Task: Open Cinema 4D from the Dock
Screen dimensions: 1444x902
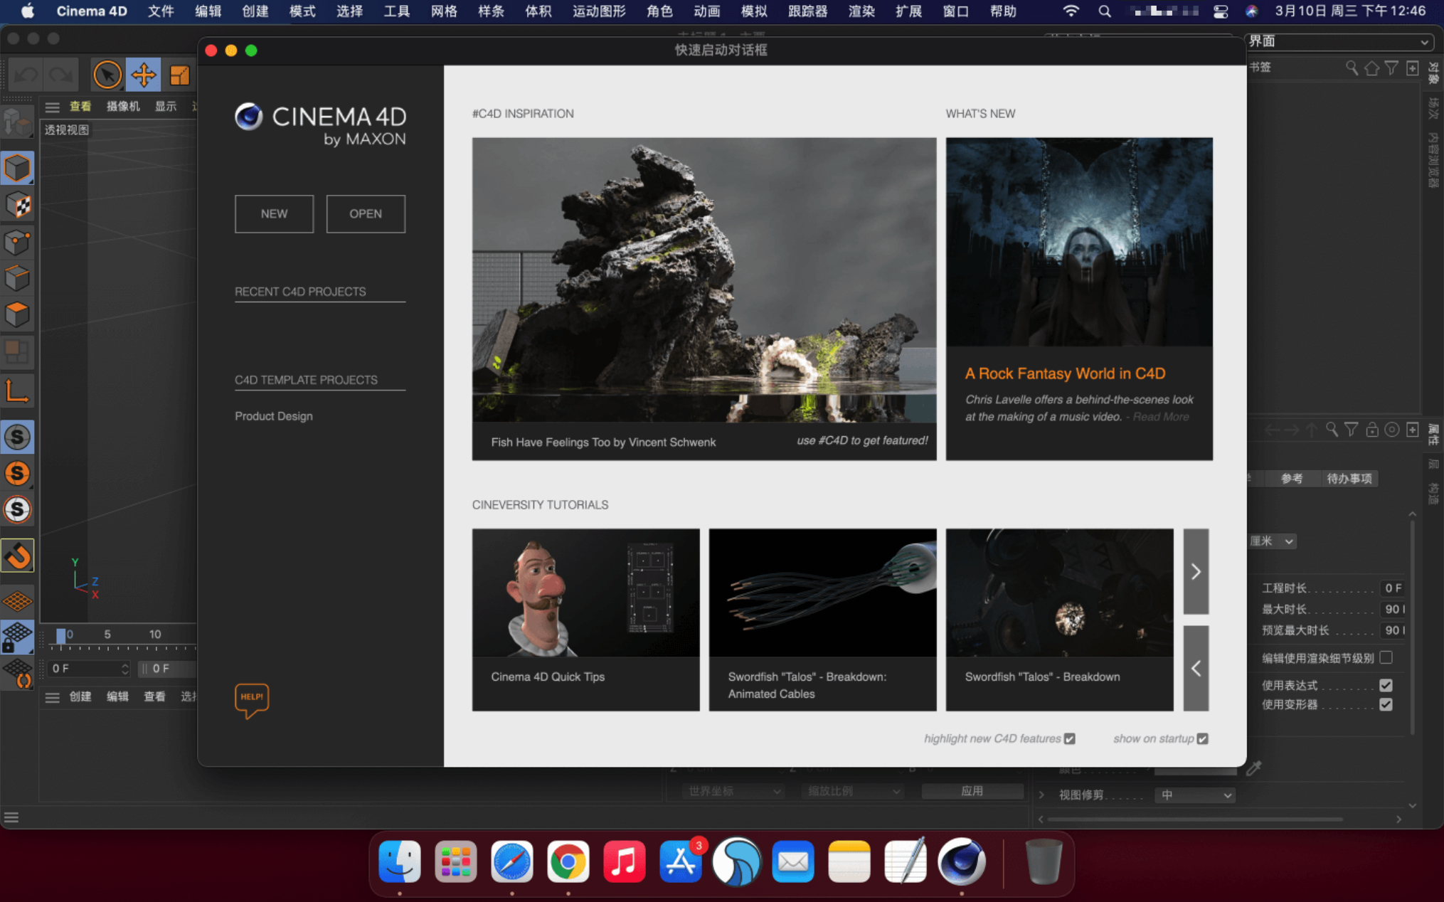Action: click(961, 861)
